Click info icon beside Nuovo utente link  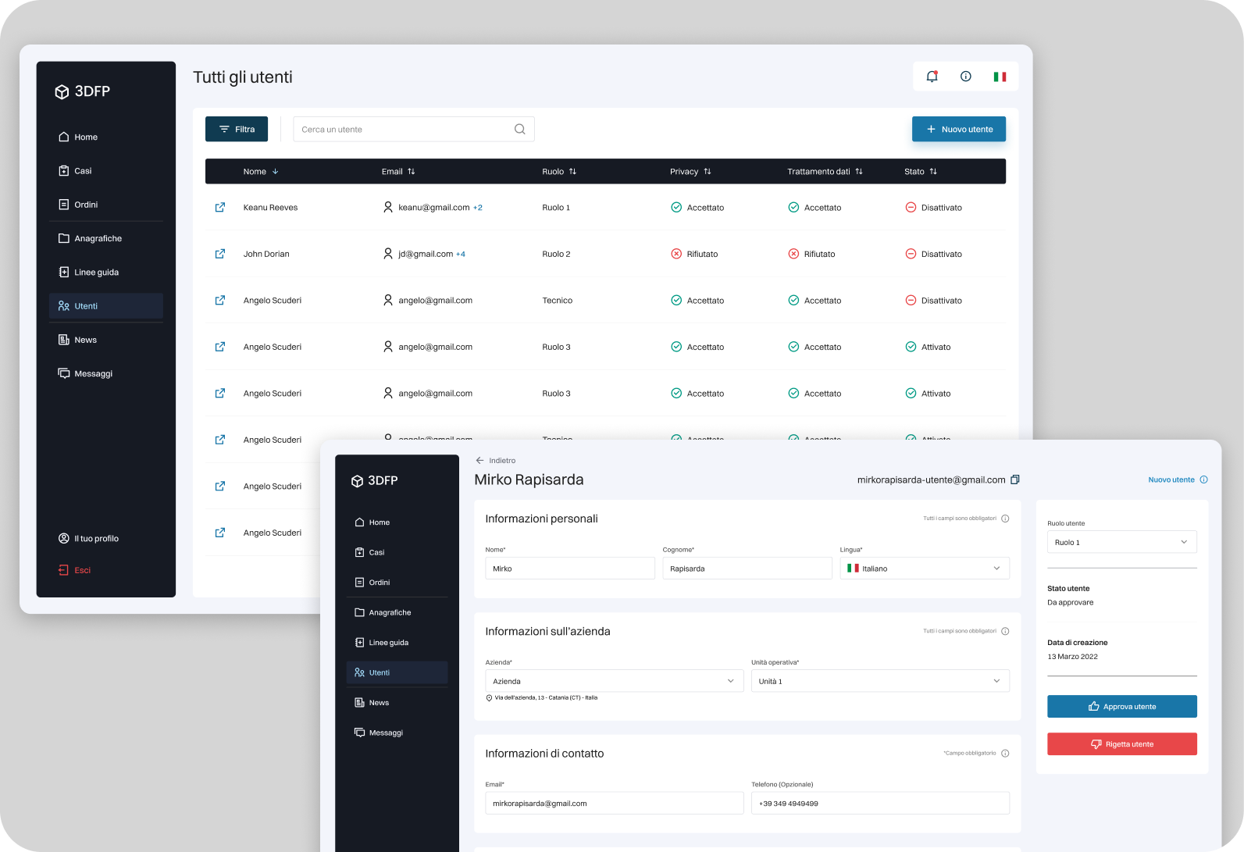[x=1203, y=479]
